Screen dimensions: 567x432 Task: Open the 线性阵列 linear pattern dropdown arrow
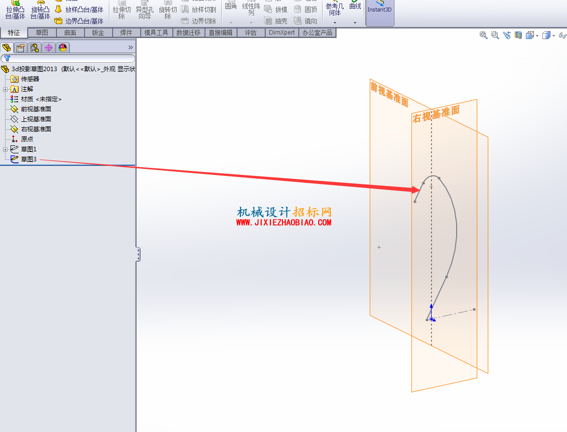(251, 23)
